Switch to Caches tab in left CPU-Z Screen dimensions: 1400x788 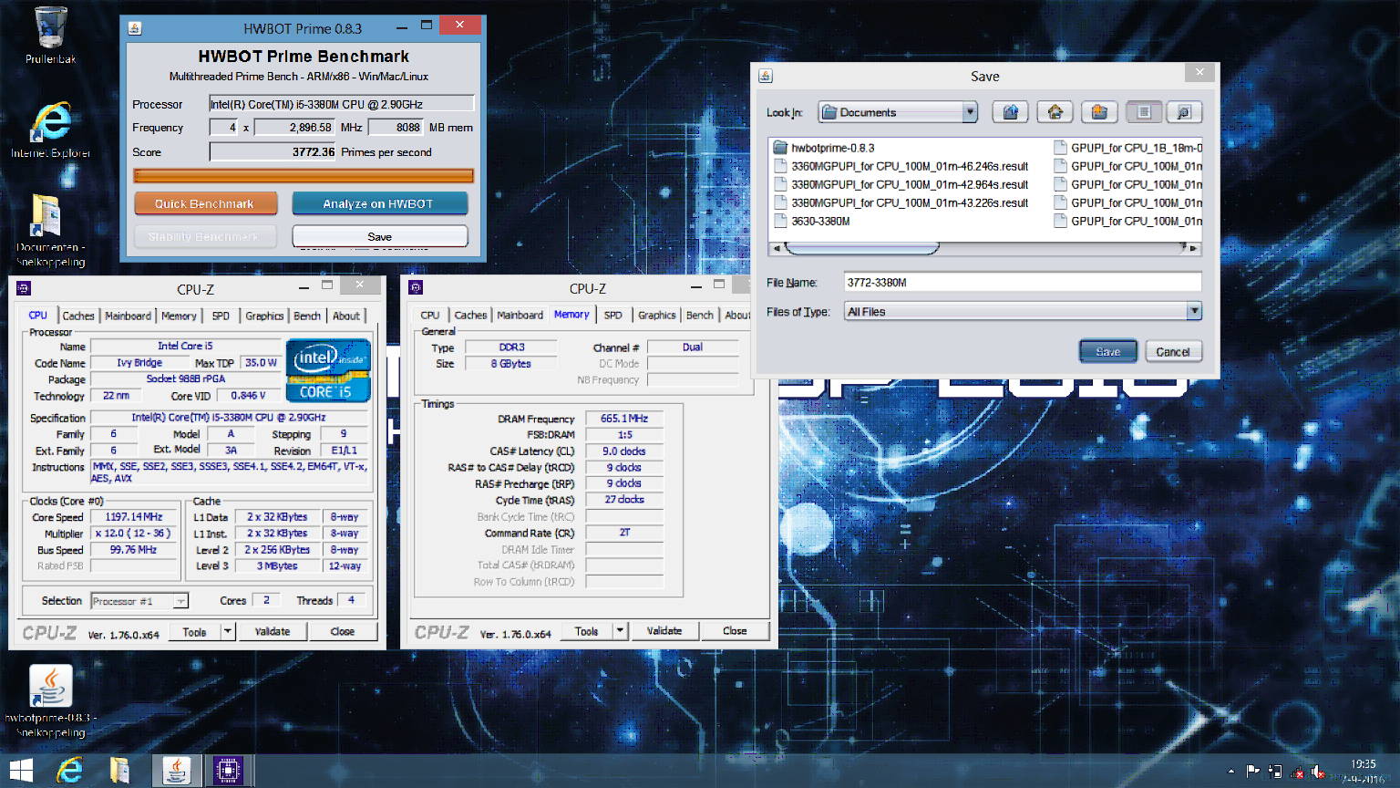[x=78, y=316]
